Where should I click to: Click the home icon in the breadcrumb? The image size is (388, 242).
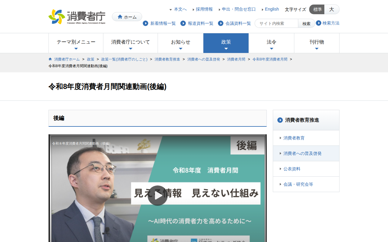coord(50,59)
